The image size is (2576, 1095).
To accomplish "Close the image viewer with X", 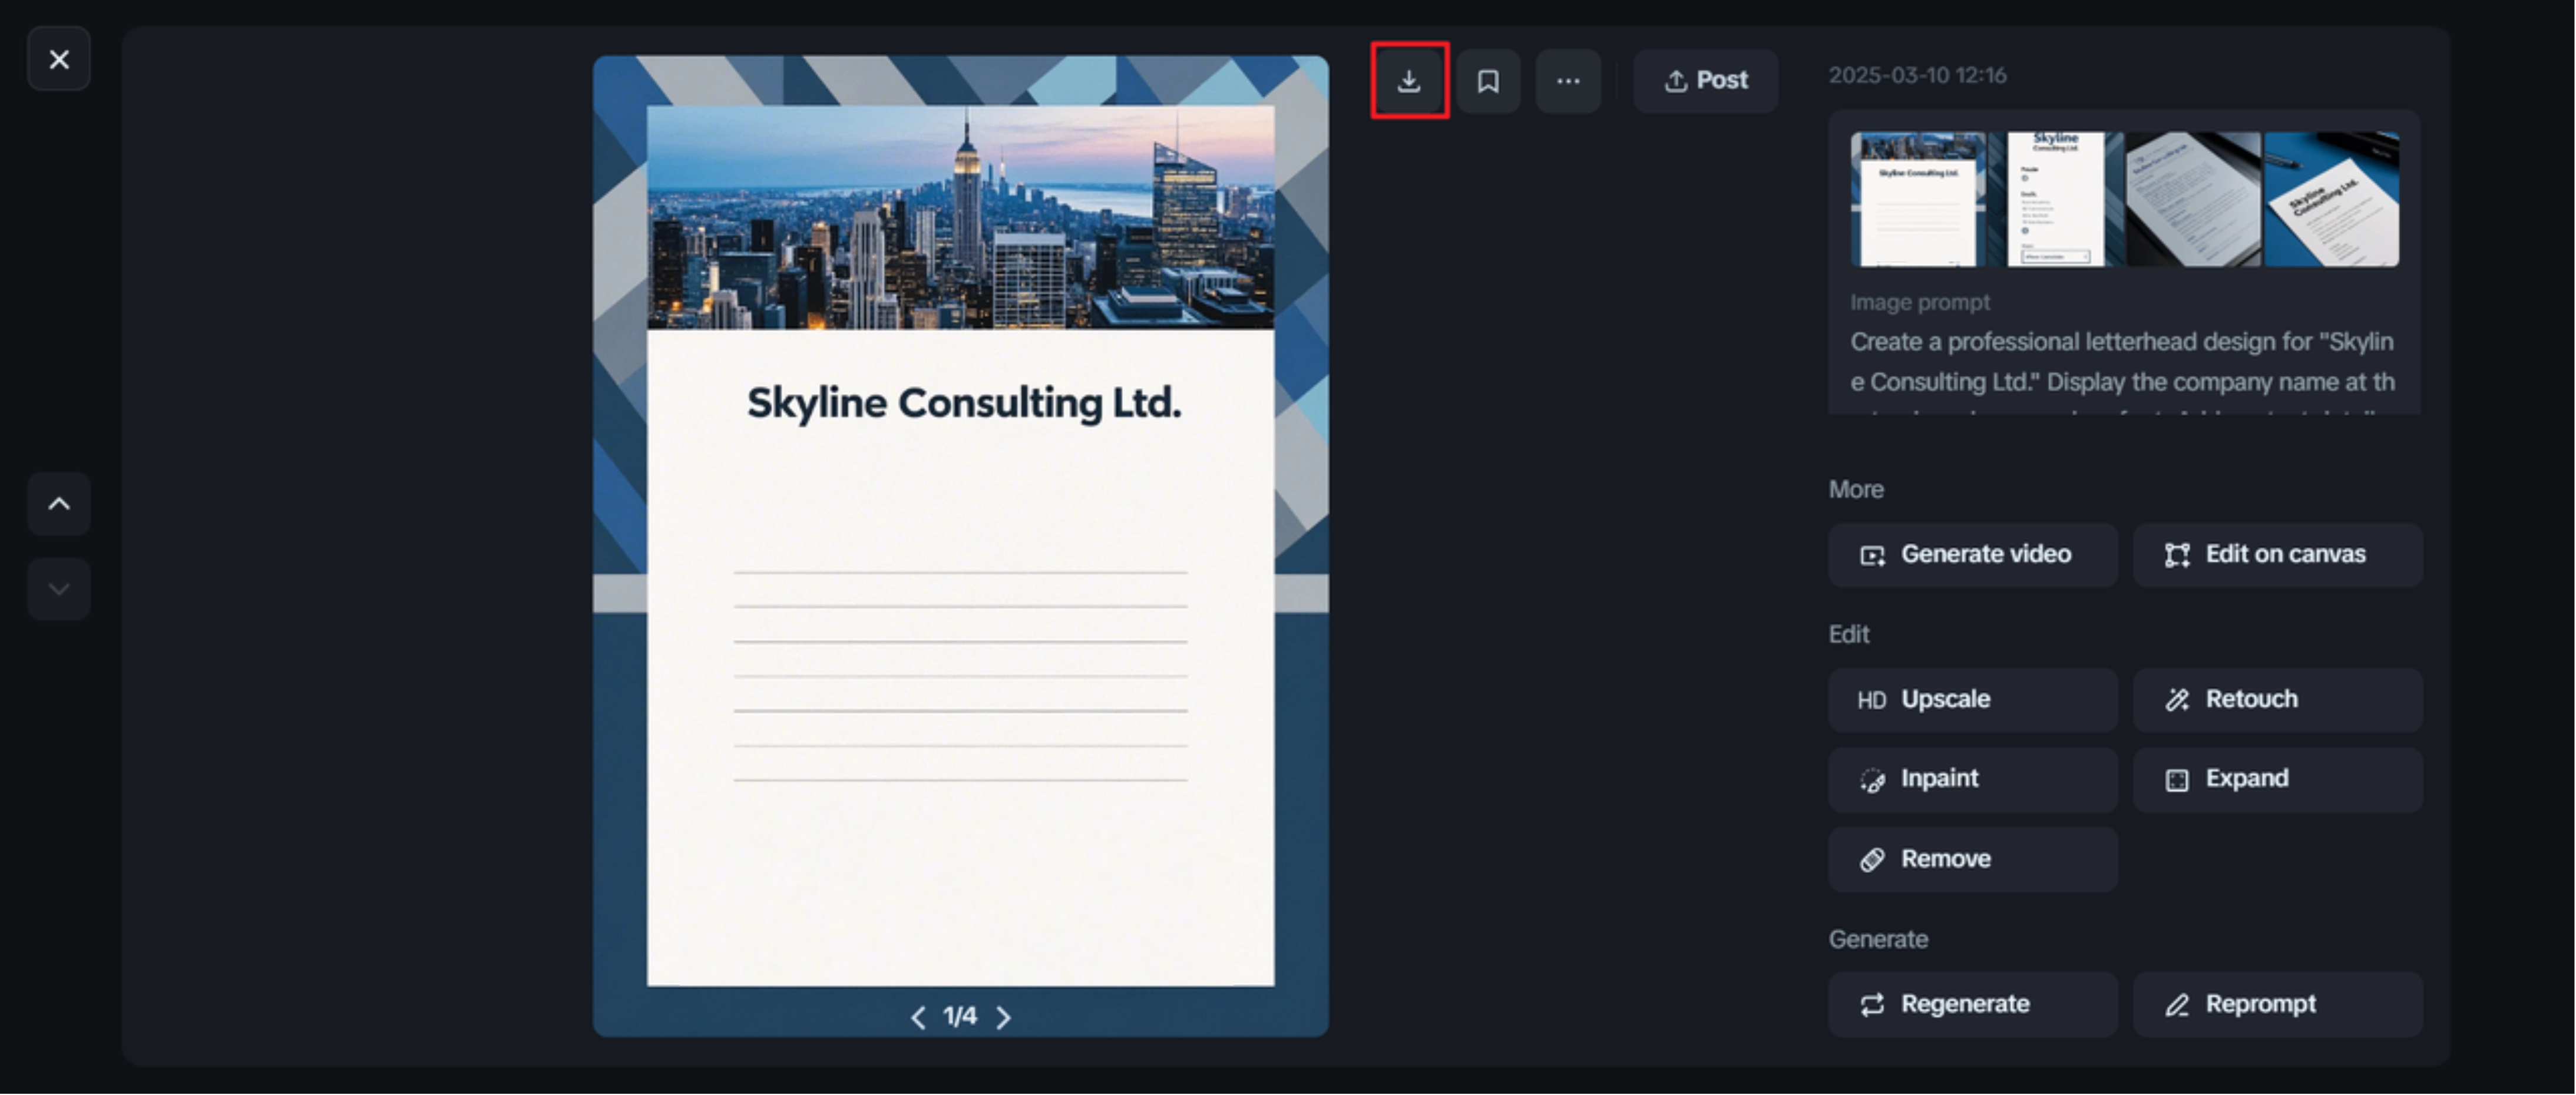I will tap(59, 60).
